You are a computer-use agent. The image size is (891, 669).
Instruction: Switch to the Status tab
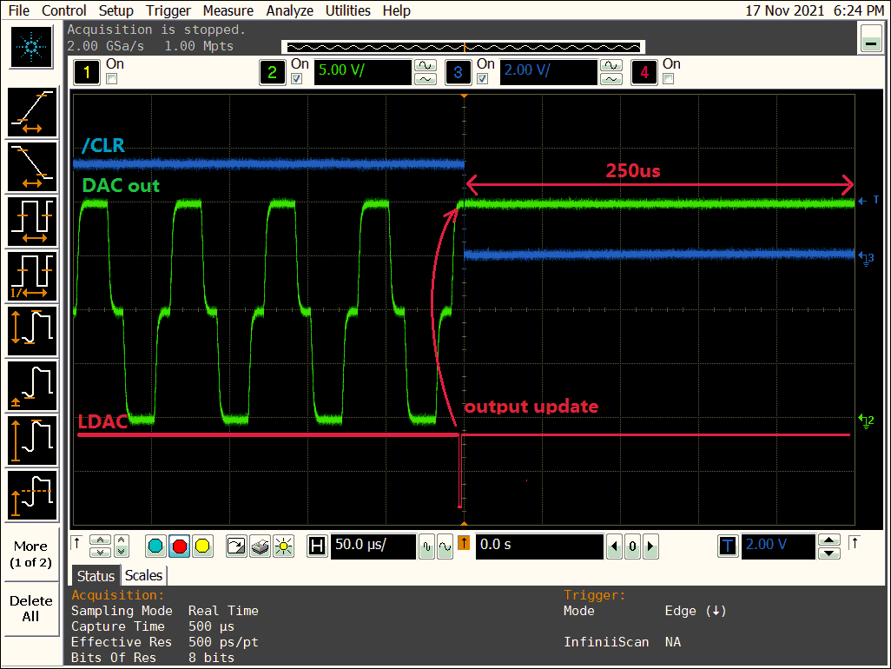(x=96, y=576)
